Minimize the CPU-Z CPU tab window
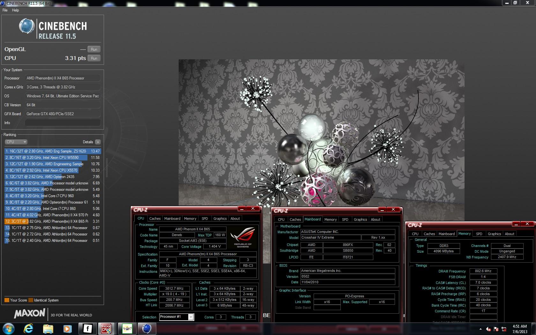 (x=242, y=209)
